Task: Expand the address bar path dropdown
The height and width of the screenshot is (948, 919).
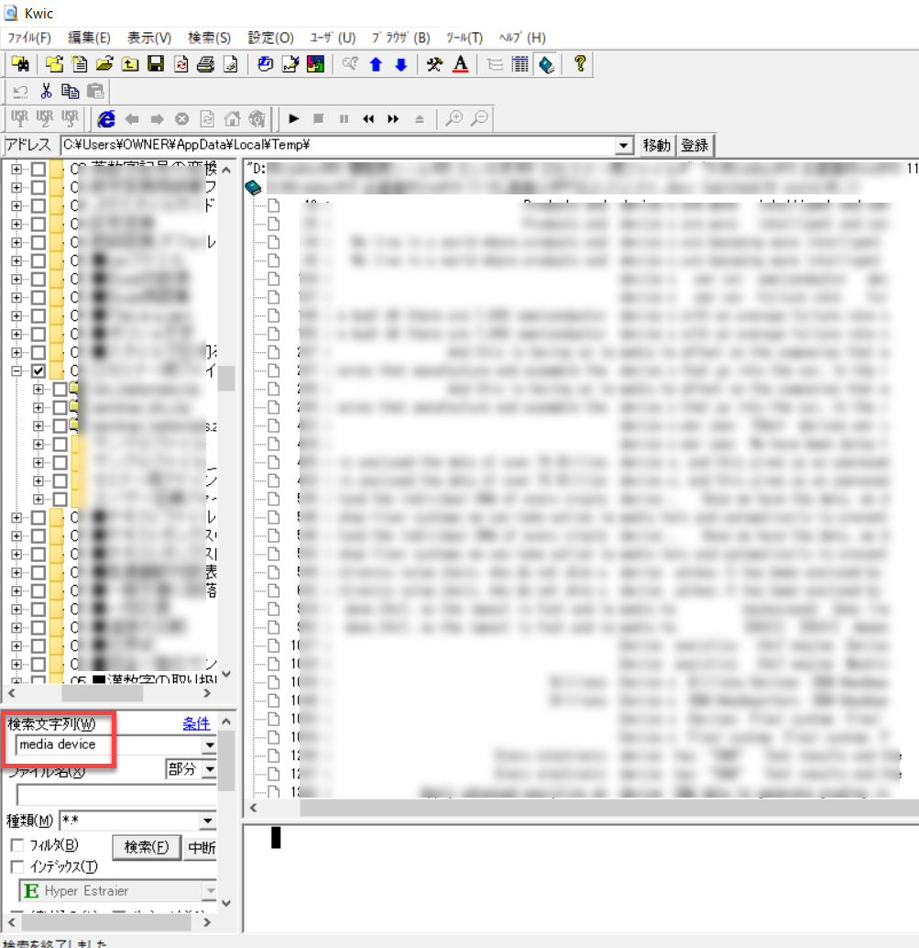Action: [x=625, y=145]
